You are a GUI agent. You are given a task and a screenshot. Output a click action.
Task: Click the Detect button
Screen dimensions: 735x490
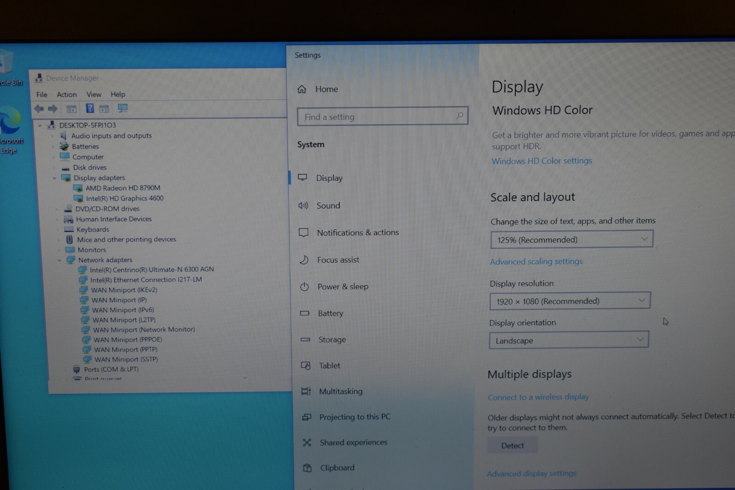513,445
